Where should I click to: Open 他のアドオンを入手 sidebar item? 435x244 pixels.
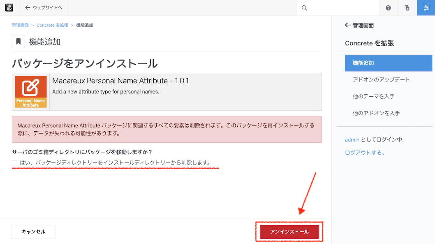376,113
